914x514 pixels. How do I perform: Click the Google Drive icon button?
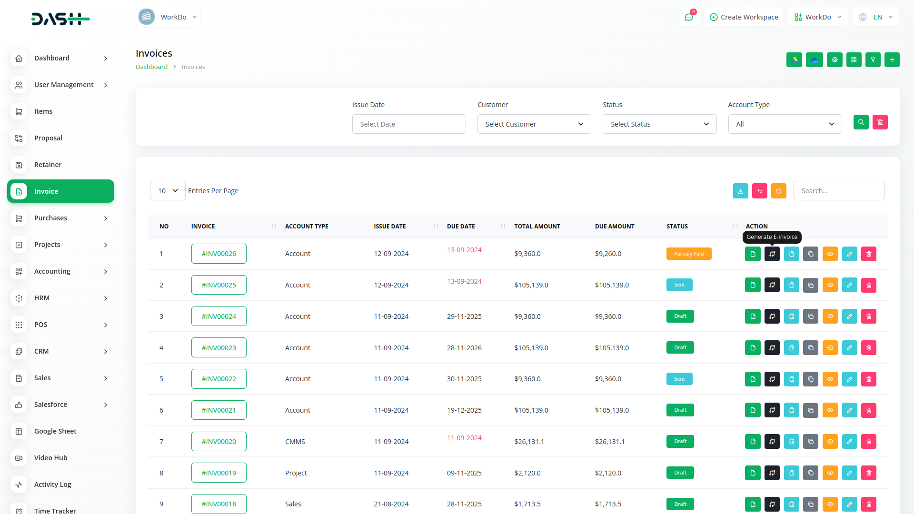point(794,60)
